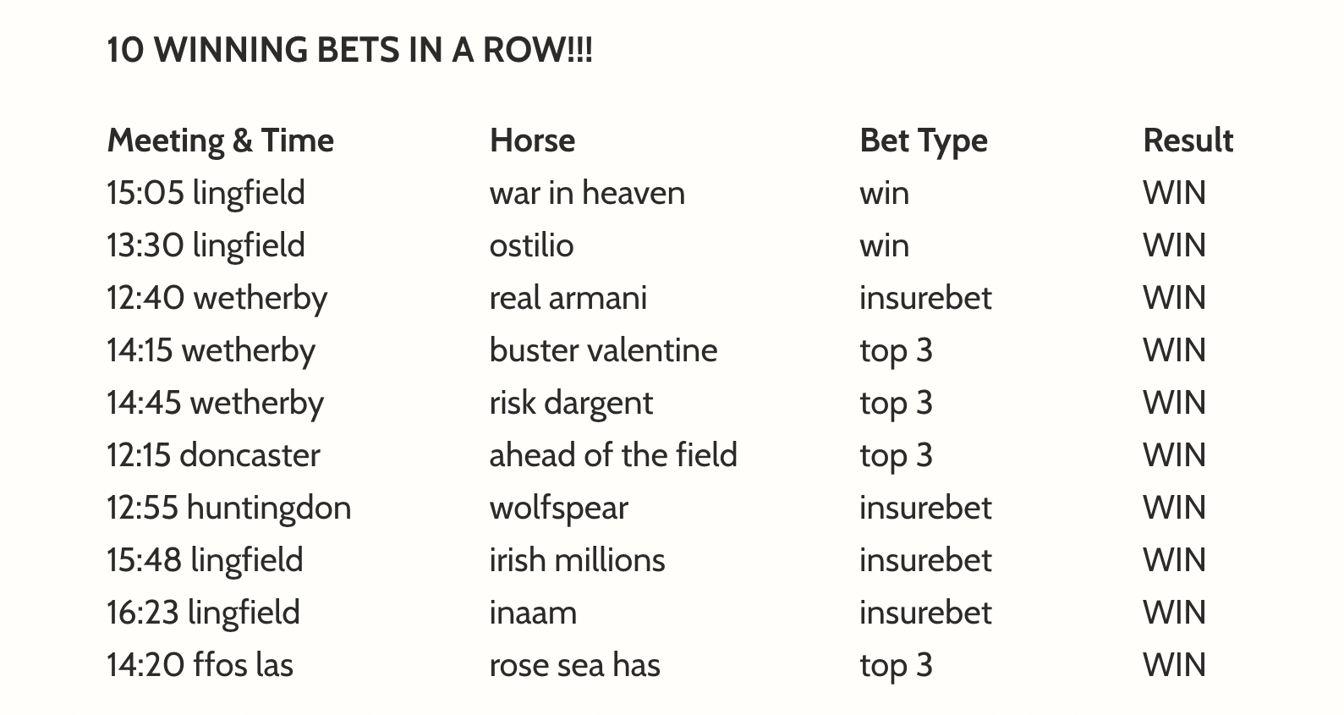Click the '12:55 huntingdon' meeting entry
Viewport: 1344px width, 715px height.
pyautogui.click(x=228, y=508)
